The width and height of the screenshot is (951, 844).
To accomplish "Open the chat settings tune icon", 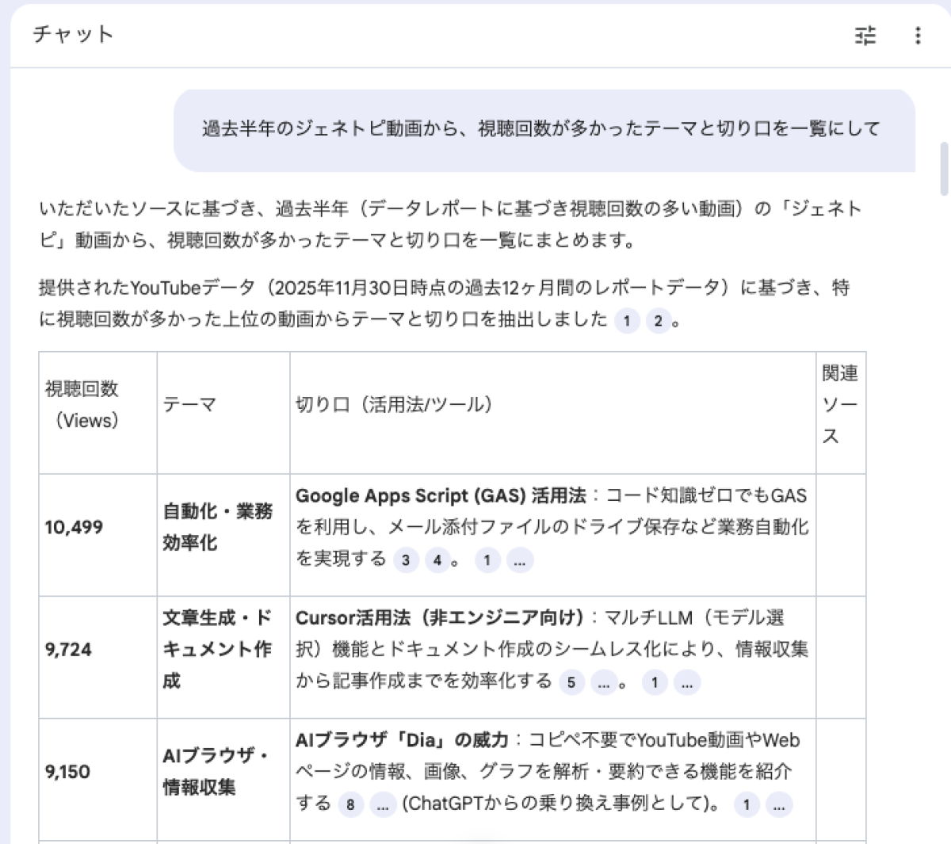I will (865, 36).
